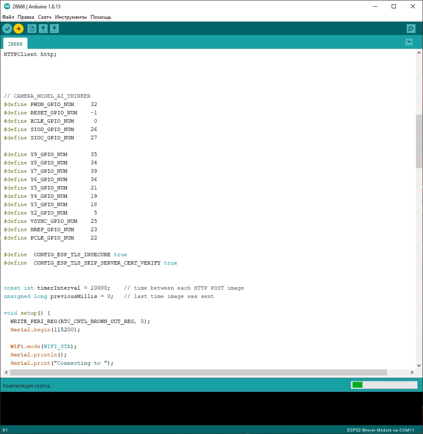Open the Скетч menu
This screenshot has width=423, height=434.
[x=45, y=17]
